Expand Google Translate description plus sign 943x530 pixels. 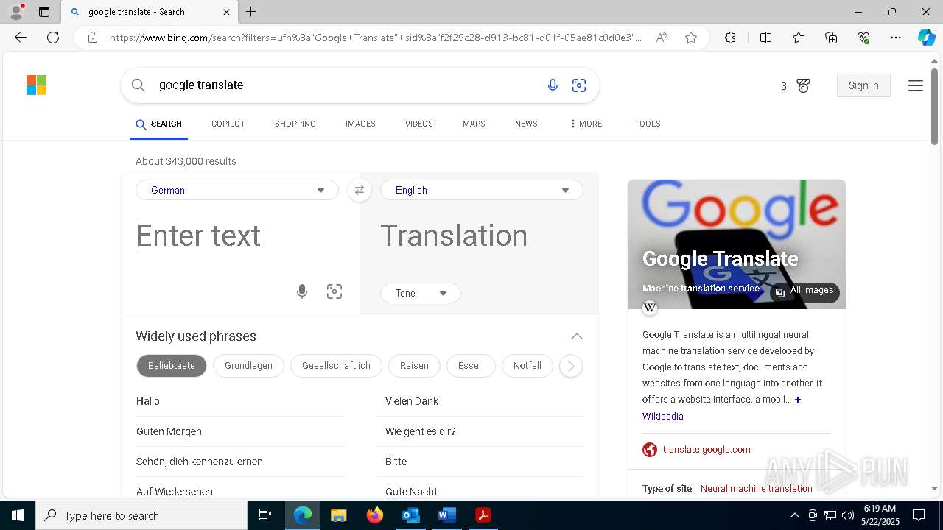[x=798, y=400]
